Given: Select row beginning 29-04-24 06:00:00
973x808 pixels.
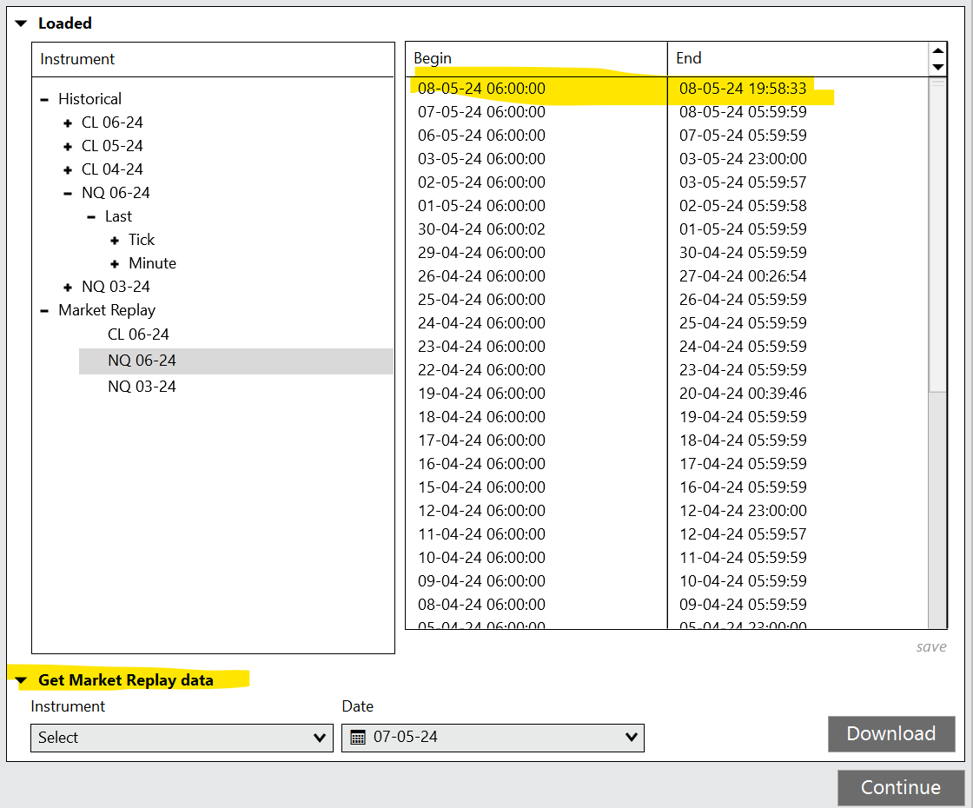Looking at the screenshot, I should pos(667,253).
